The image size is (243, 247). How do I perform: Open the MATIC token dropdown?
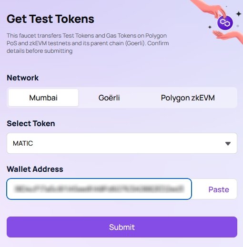click(x=122, y=143)
